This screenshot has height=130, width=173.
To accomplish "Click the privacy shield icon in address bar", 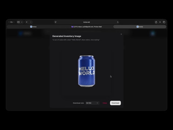I will click(x=56, y=22).
